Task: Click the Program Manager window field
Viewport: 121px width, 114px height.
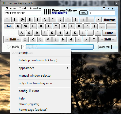Action: click(x=23, y=13)
